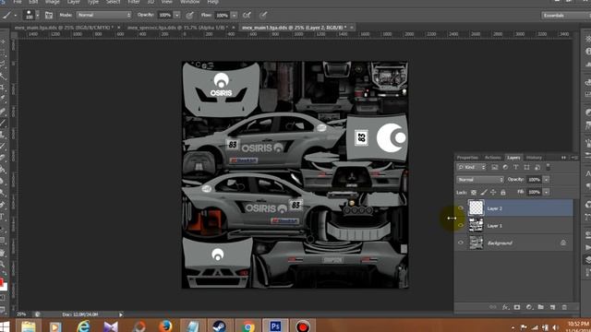This screenshot has height=332, width=591.
Task: Filter layers by shape layers icon
Action: click(x=526, y=167)
